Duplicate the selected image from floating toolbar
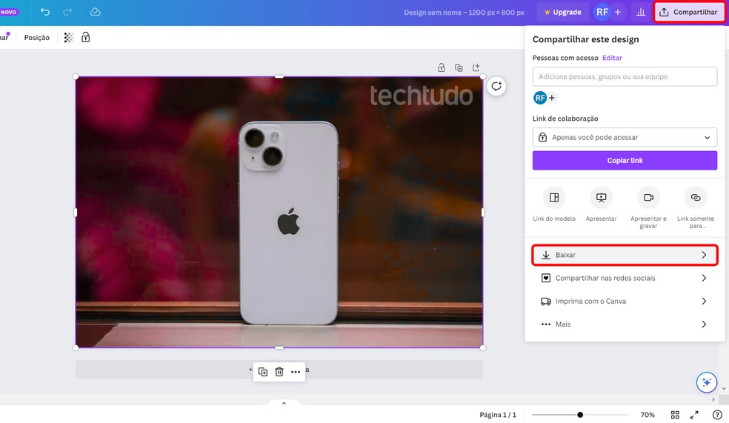 coord(263,372)
